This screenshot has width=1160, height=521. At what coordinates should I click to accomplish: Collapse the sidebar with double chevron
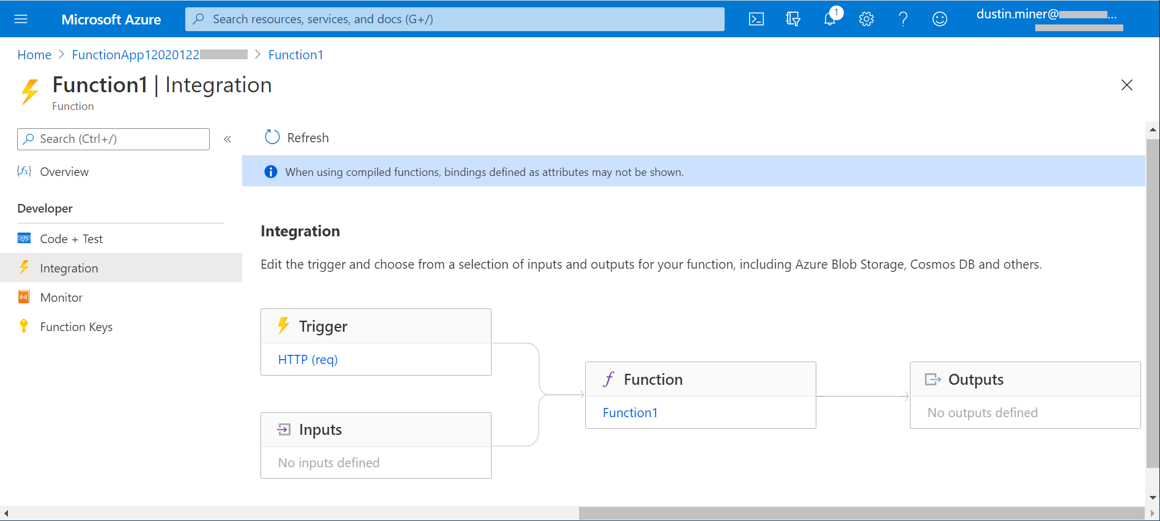click(227, 139)
